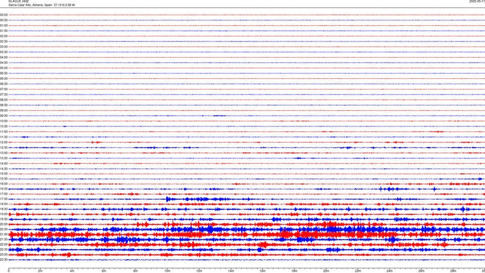
Task: Click the 13:30 time row label
Action: coord(4,158)
